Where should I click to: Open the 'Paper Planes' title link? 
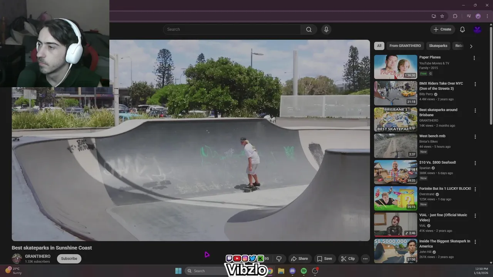(x=430, y=57)
